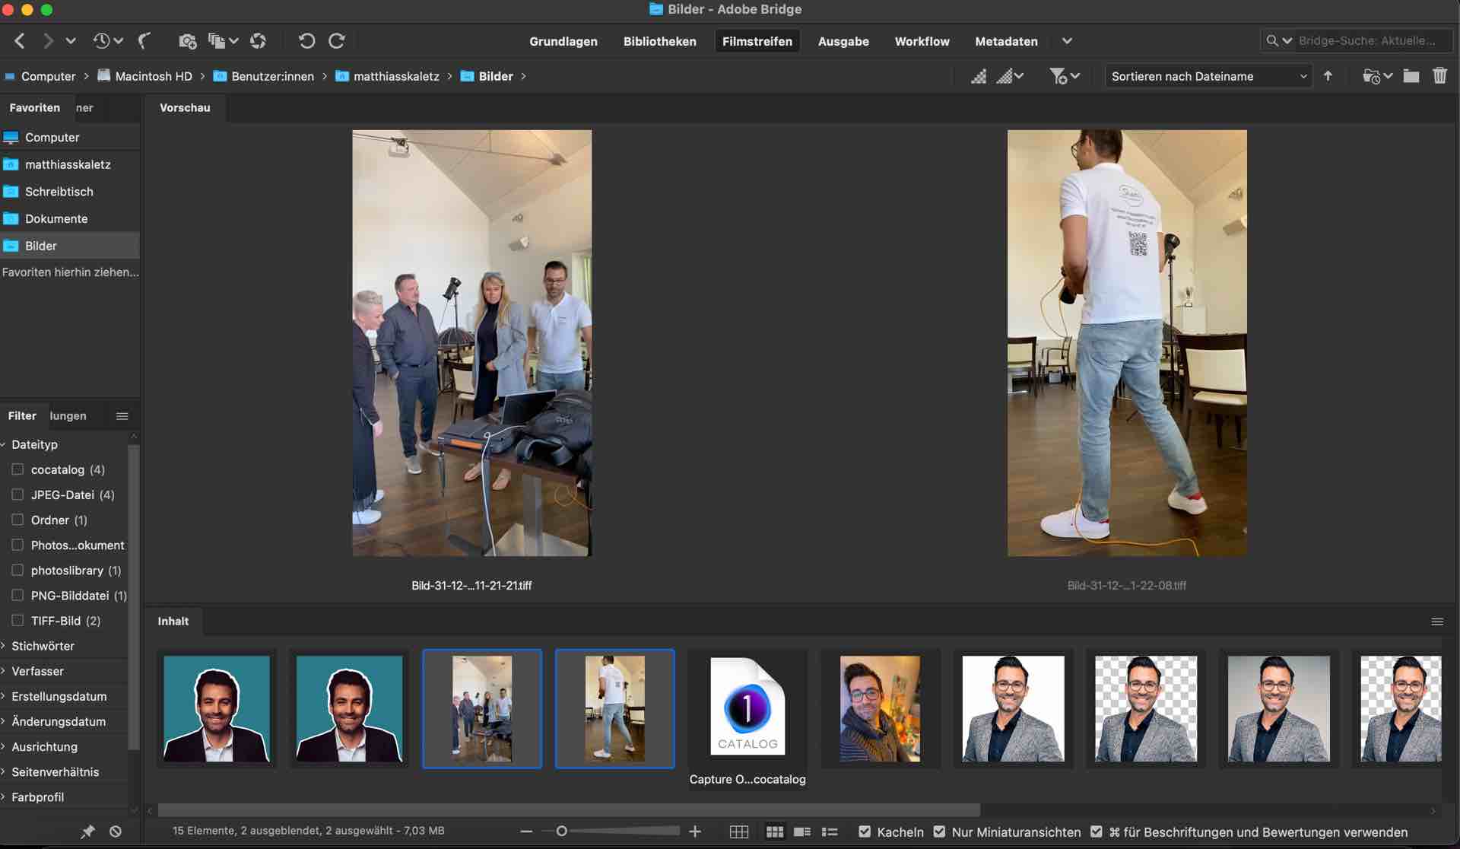Toggle ascending sort order arrow
1460x849 pixels.
point(1328,76)
